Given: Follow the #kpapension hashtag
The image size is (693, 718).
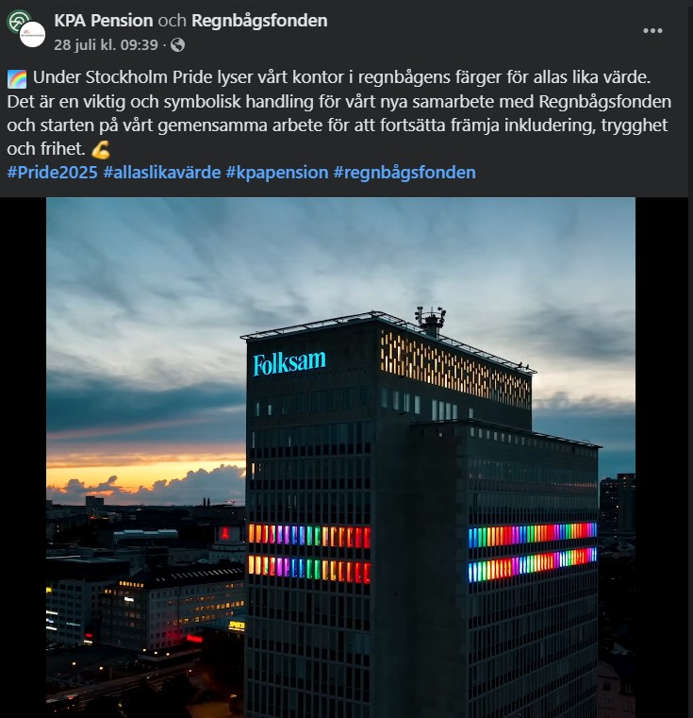Looking at the screenshot, I should [x=277, y=173].
